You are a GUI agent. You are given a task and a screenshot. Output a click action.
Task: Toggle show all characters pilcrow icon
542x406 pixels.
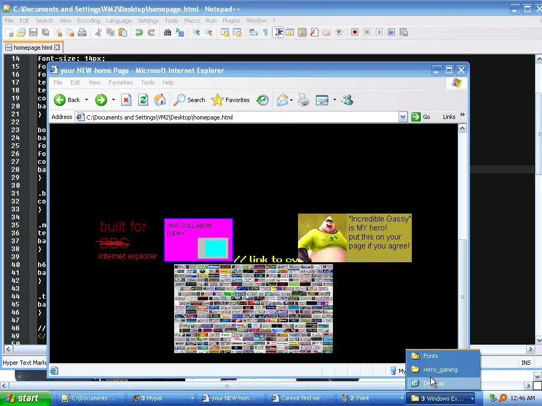click(x=265, y=32)
